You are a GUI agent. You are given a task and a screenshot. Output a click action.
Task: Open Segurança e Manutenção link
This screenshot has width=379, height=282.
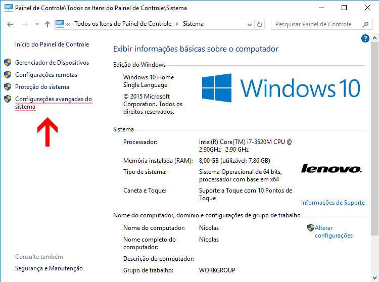pos(49,268)
